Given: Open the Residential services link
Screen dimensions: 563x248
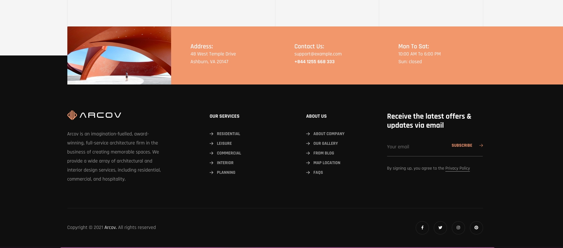Looking at the screenshot, I should (228, 134).
